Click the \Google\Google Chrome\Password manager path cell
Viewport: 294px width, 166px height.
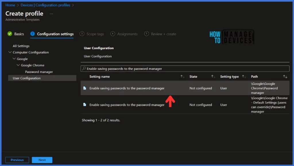(x=264, y=88)
